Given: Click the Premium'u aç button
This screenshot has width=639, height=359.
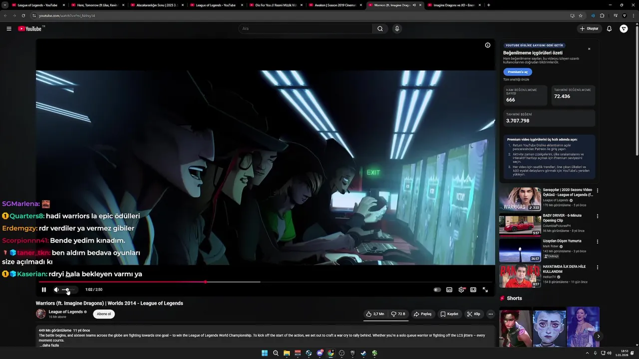Looking at the screenshot, I should point(518,72).
